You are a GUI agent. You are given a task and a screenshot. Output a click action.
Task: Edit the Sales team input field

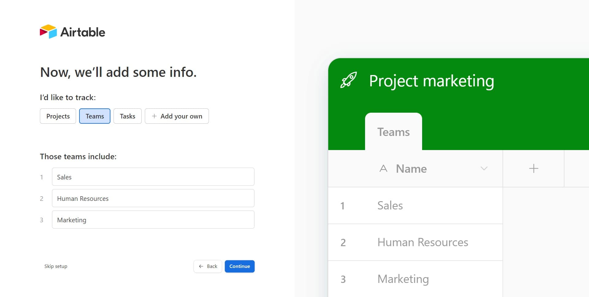click(153, 177)
